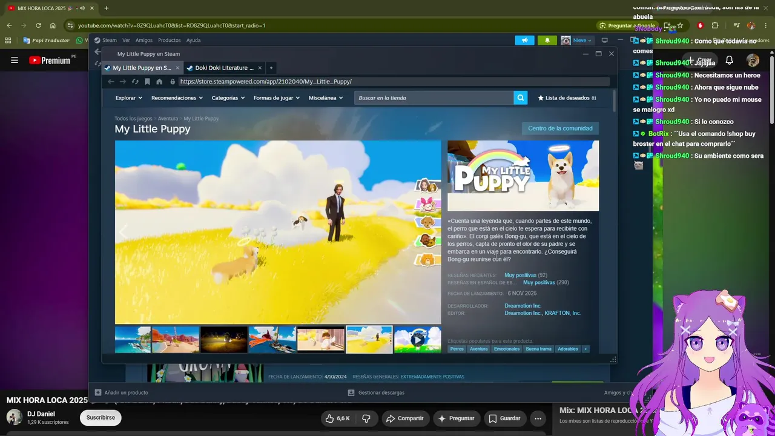Open Steam notifications green bell

547,40
